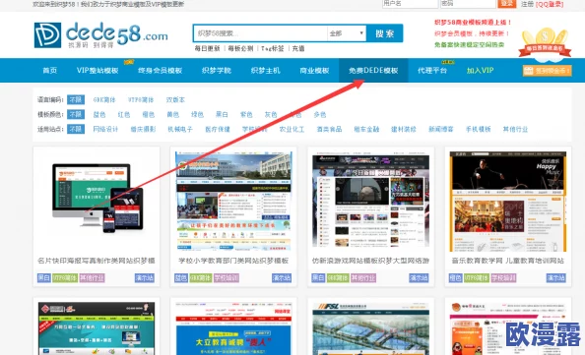The height and width of the screenshot is (355, 585).
Task: Filter by 酒类食品 site type
Action: pyautogui.click(x=329, y=129)
